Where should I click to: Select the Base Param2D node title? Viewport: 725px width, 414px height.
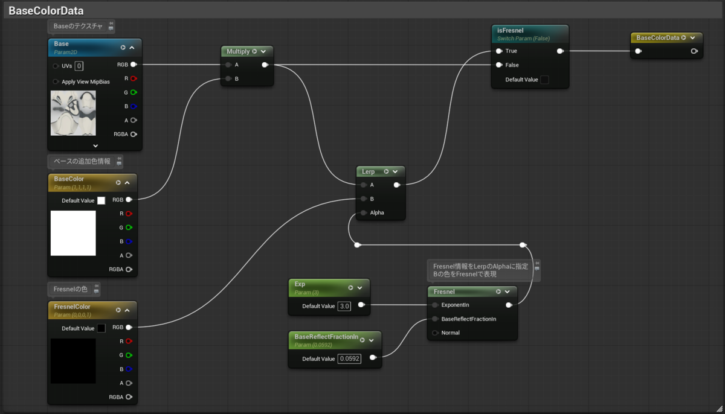(x=61, y=44)
